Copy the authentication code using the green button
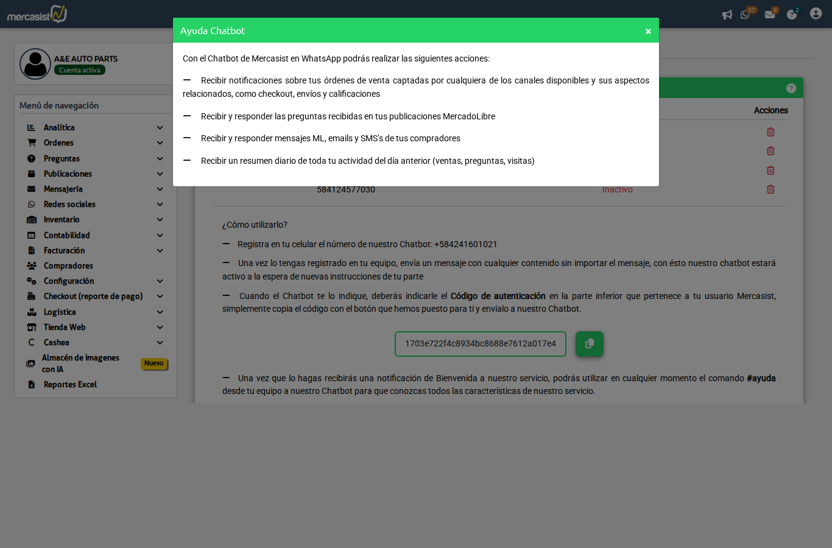The image size is (832, 548). (x=589, y=343)
